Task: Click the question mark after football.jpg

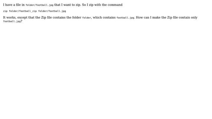Action: (x=21, y=21)
